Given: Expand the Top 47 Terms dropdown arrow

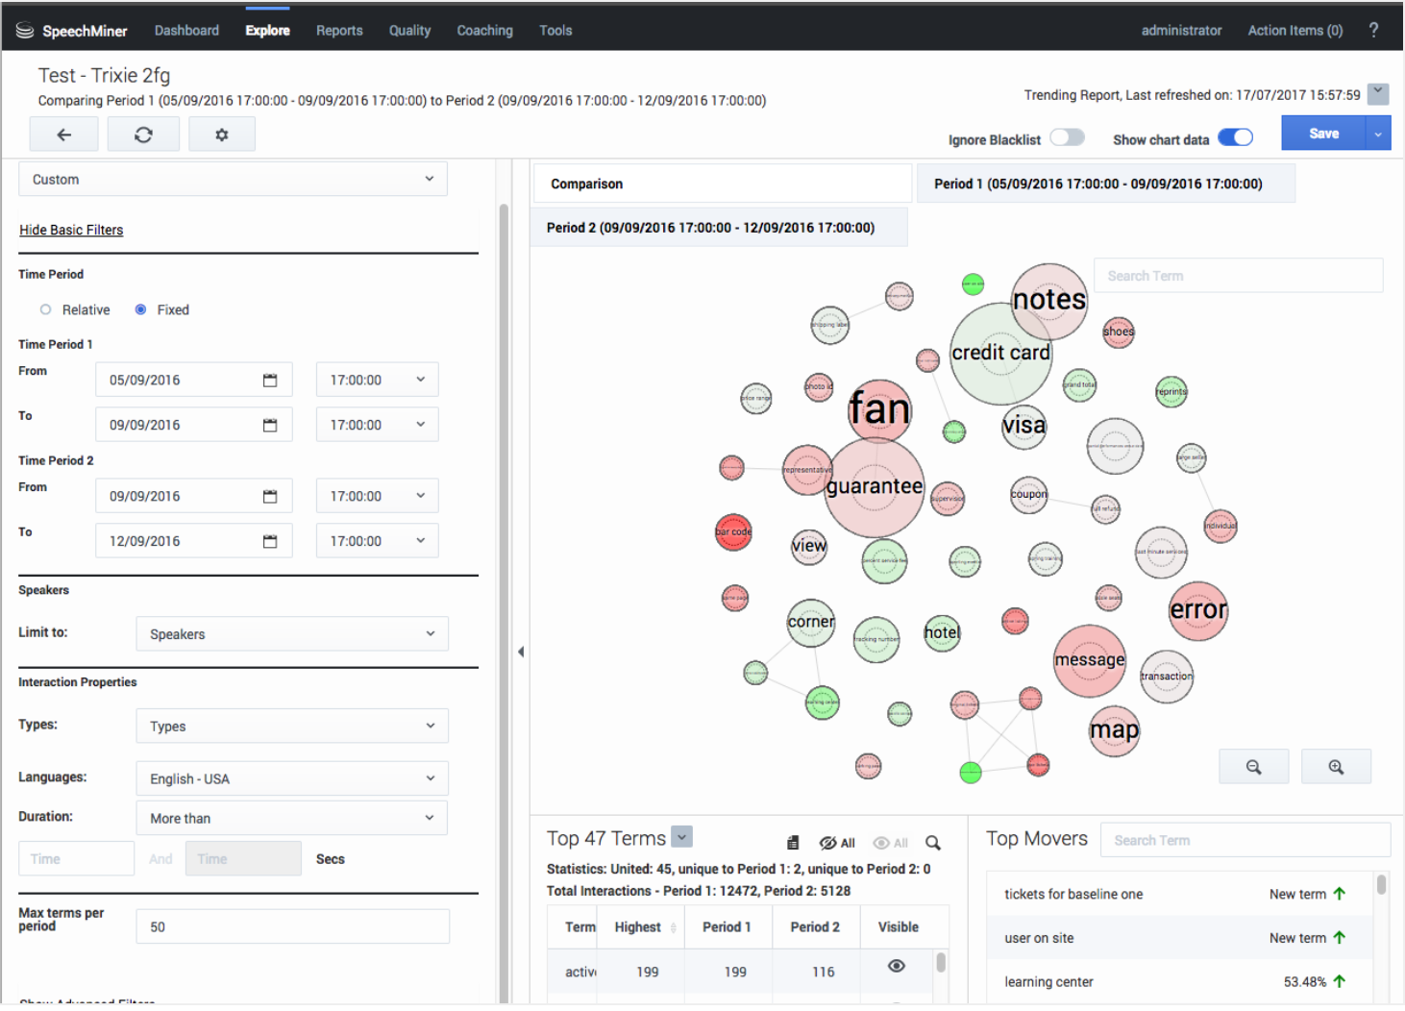Looking at the screenshot, I should coord(681,837).
